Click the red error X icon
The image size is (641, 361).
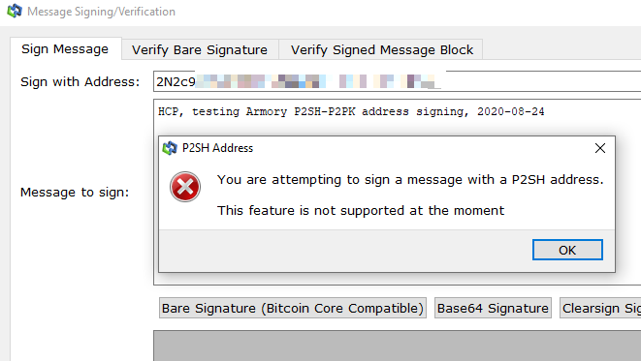(x=185, y=187)
